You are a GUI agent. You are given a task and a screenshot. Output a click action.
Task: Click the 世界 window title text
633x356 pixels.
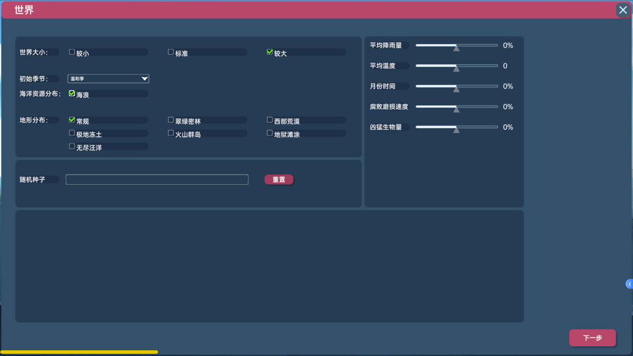tap(24, 10)
